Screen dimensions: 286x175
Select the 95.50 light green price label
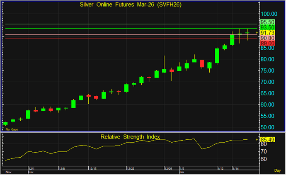click(x=267, y=22)
